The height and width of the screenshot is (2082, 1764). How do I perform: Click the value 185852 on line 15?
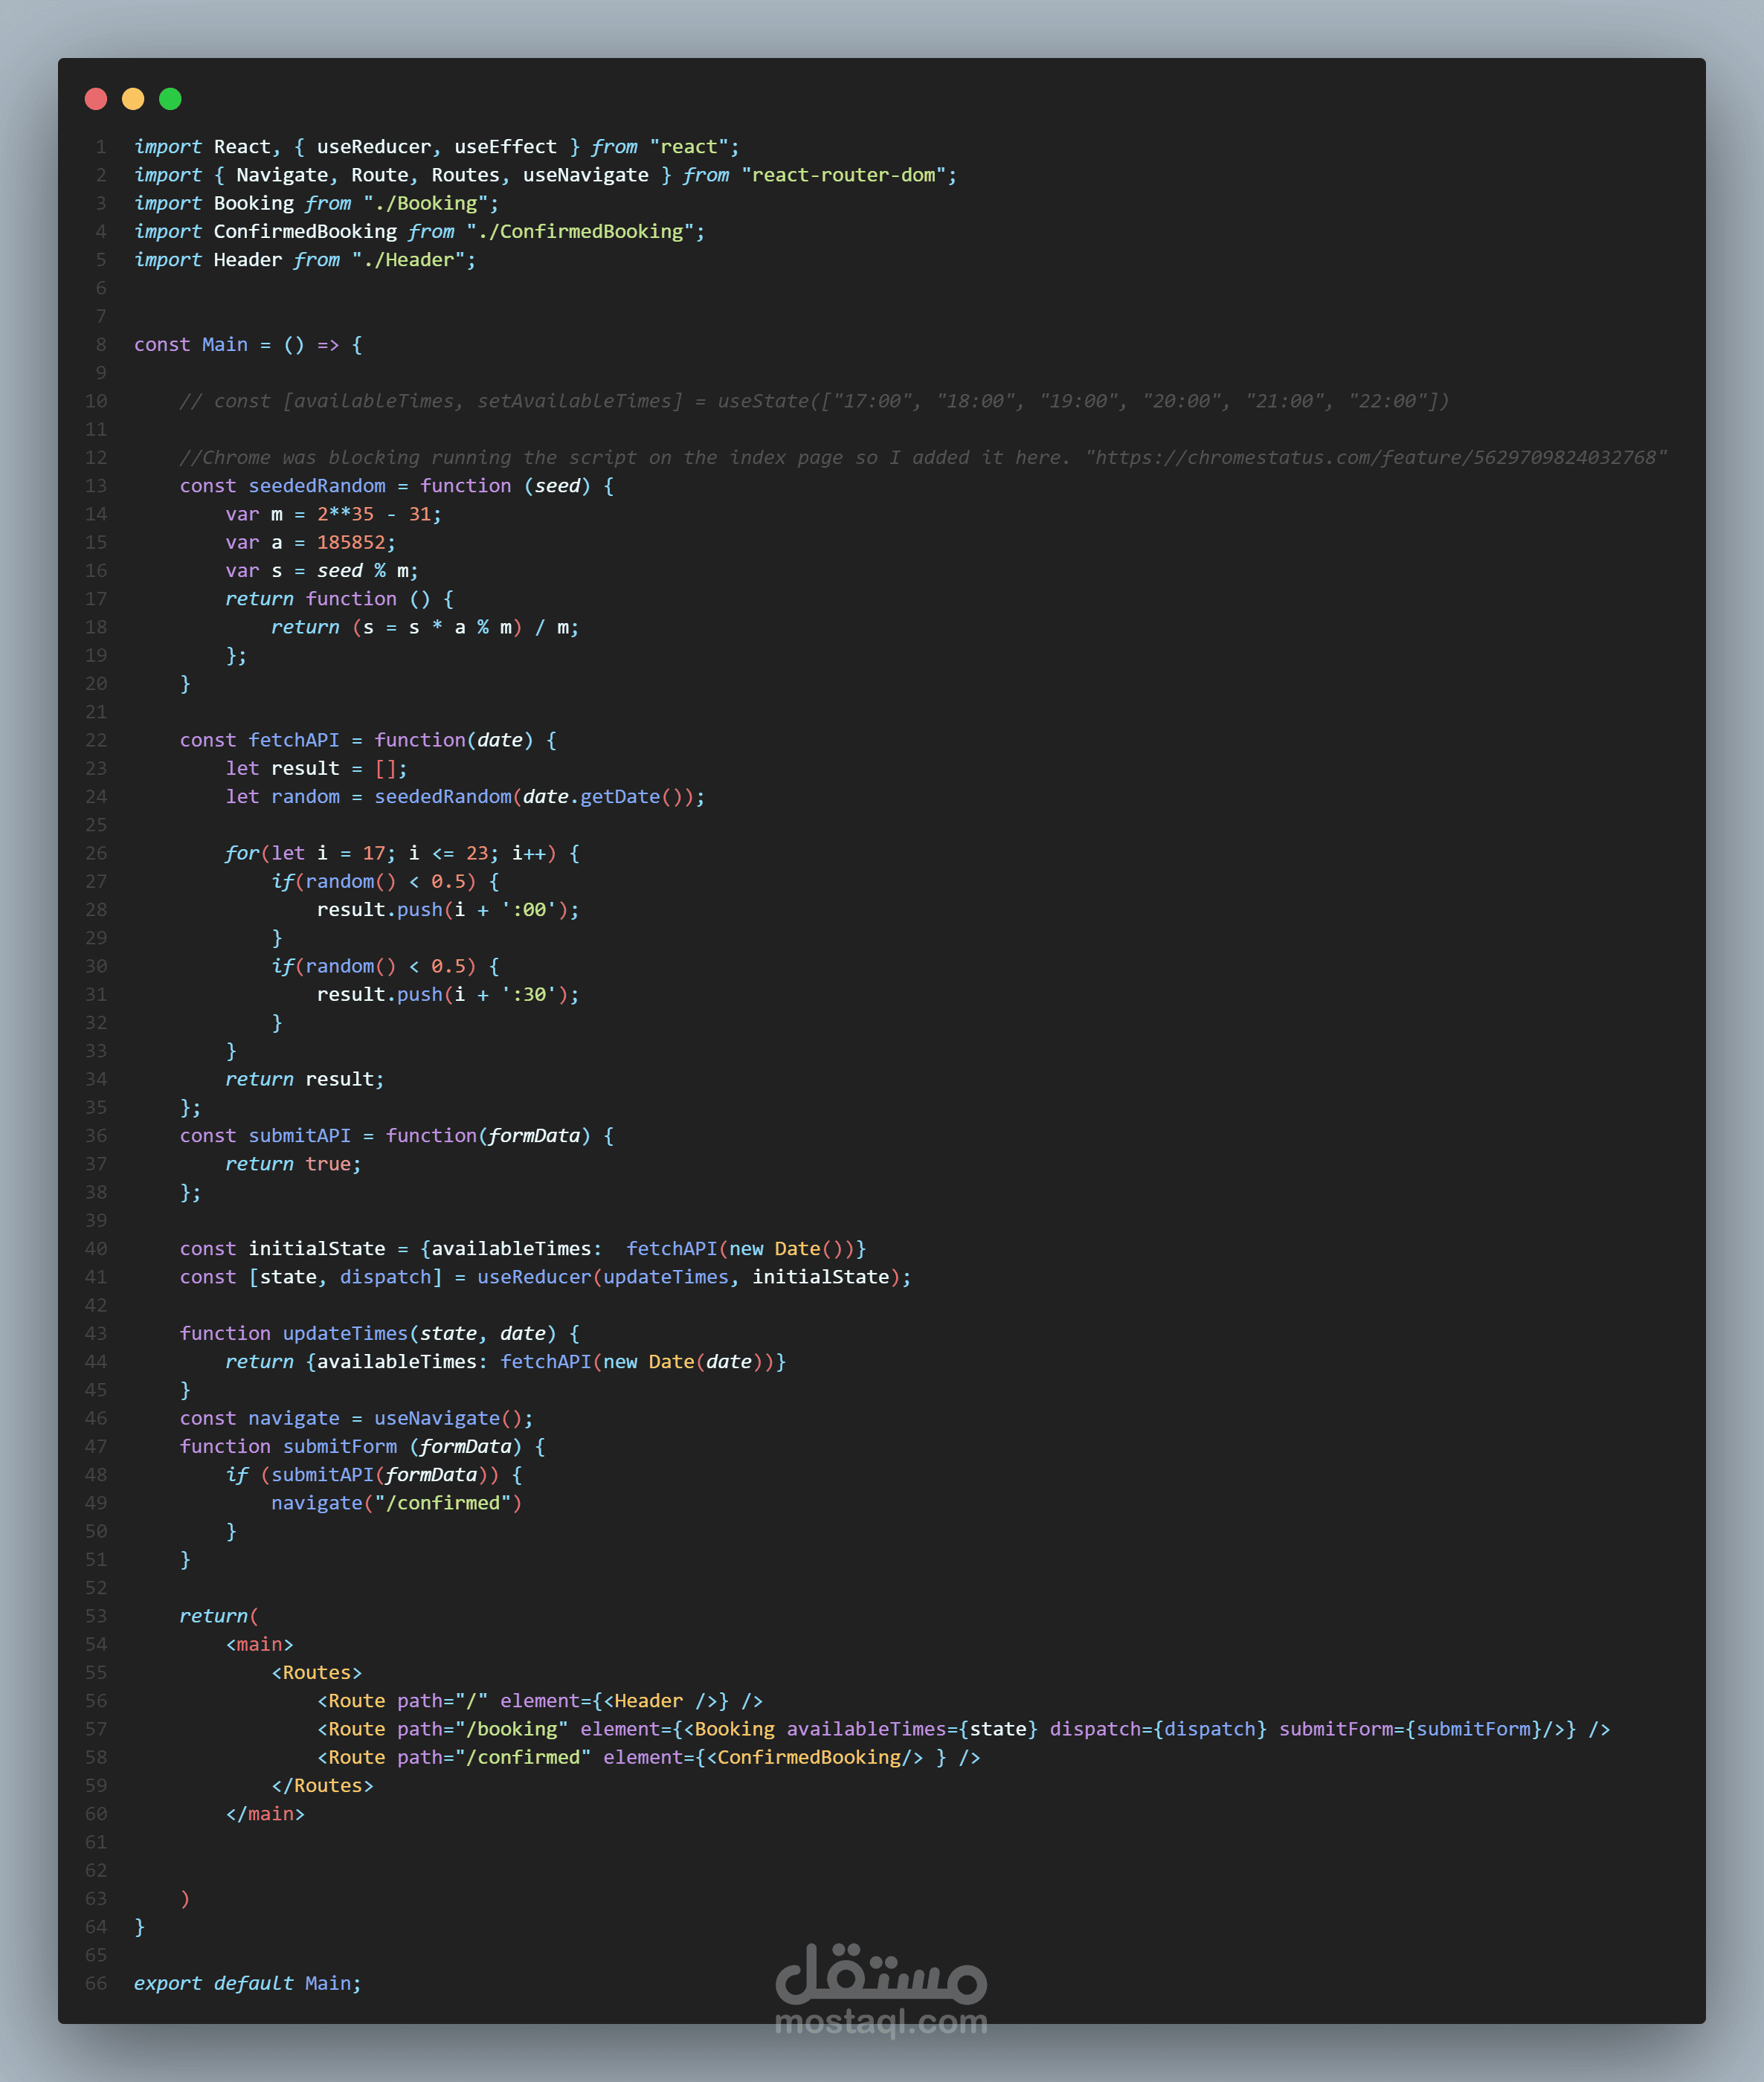point(351,542)
